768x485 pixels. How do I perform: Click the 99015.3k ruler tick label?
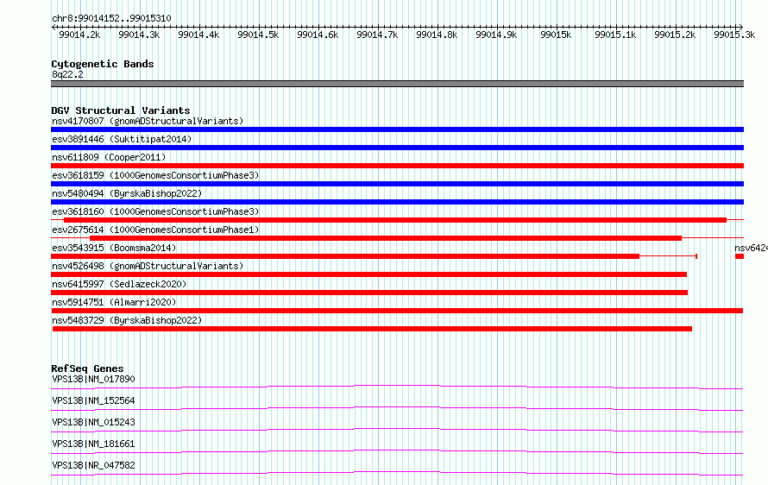[x=734, y=35]
